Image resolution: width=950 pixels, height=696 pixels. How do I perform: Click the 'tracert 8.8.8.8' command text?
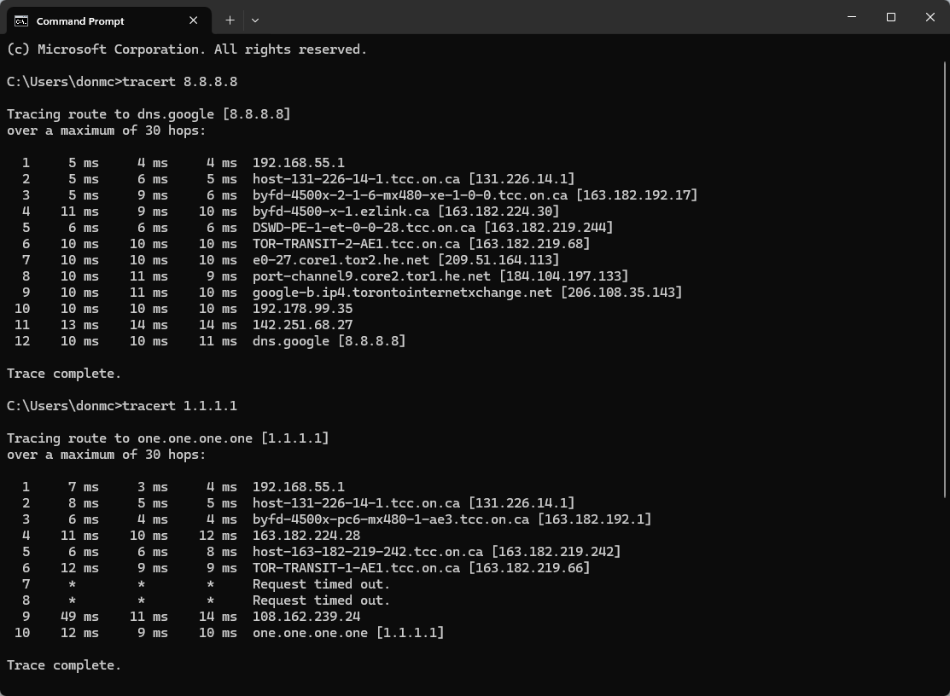[180, 82]
